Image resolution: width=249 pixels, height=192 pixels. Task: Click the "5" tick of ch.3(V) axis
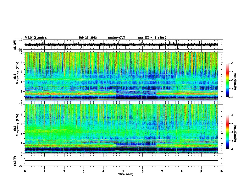pyautogui.click(x=22, y=156)
